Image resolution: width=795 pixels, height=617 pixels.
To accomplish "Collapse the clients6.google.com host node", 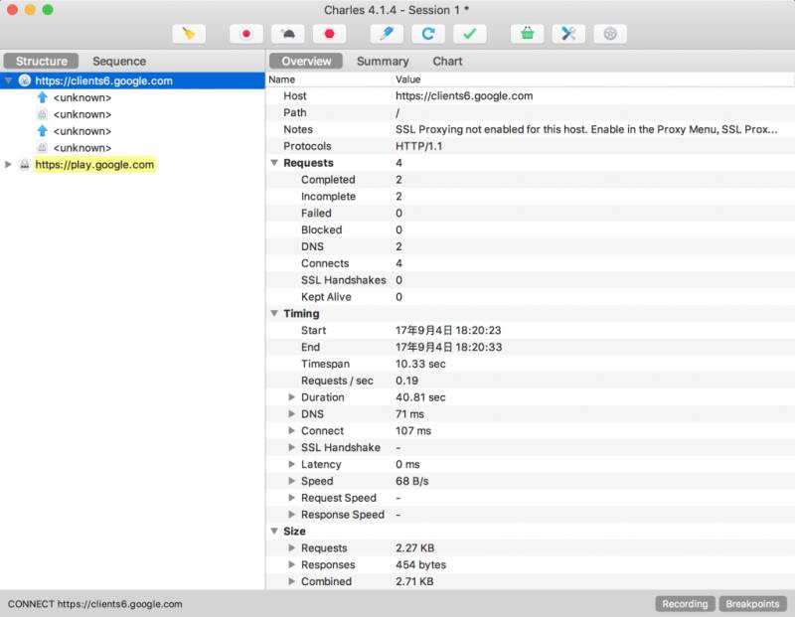I will [8, 80].
